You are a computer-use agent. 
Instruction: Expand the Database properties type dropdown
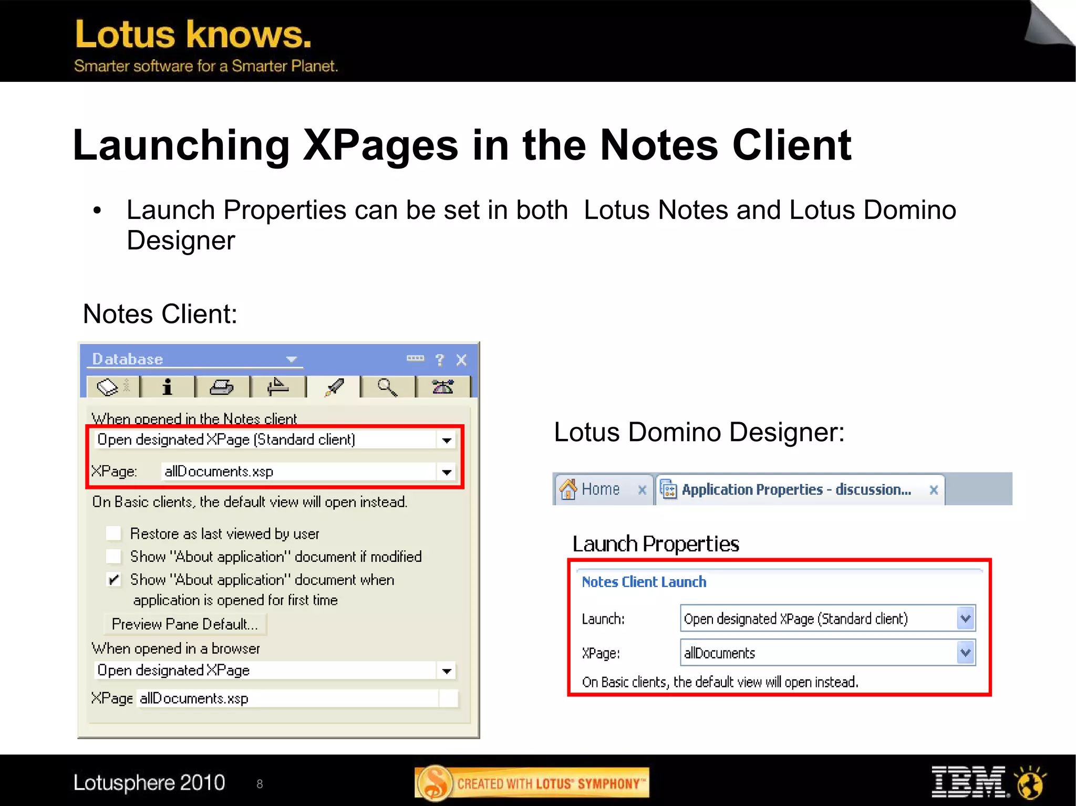pyautogui.click(x=292, y=360)
